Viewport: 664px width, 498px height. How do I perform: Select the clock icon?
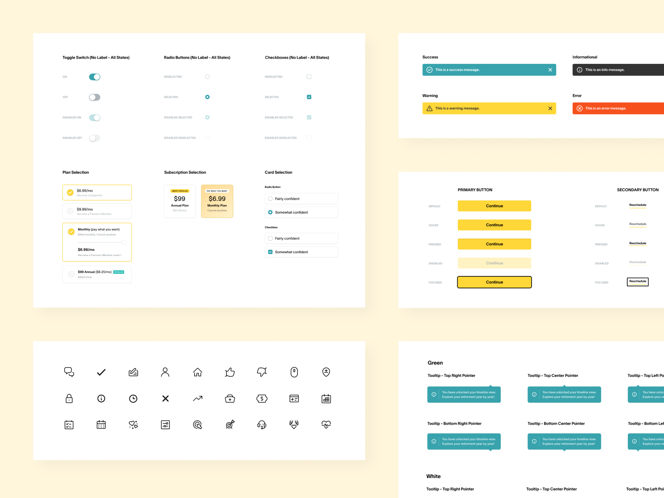click(133, 399)
